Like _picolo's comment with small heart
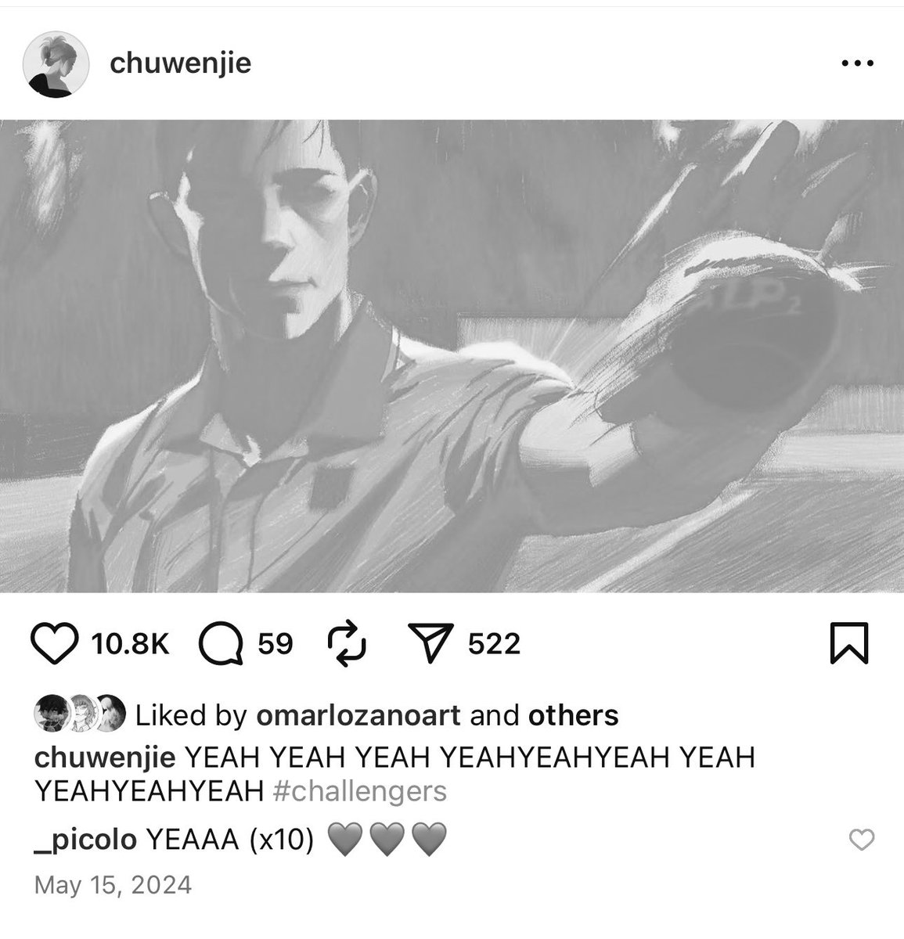 tap(862, 840)
